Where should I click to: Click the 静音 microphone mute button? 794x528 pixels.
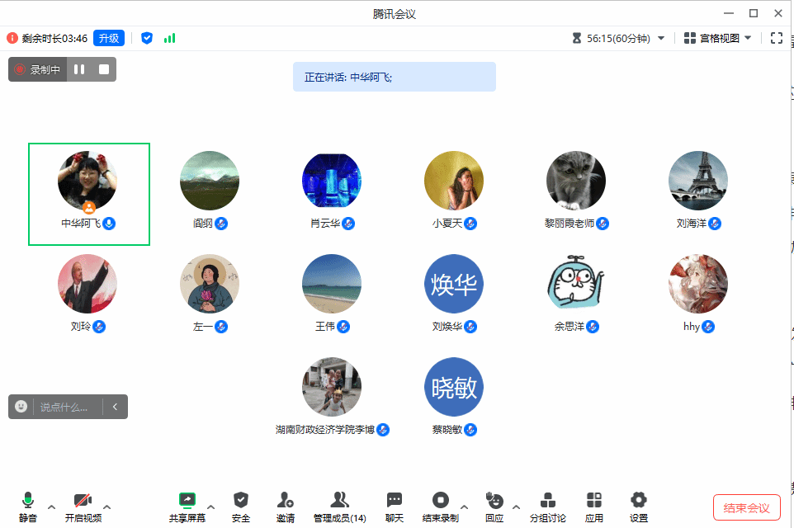tap(28, 507)
